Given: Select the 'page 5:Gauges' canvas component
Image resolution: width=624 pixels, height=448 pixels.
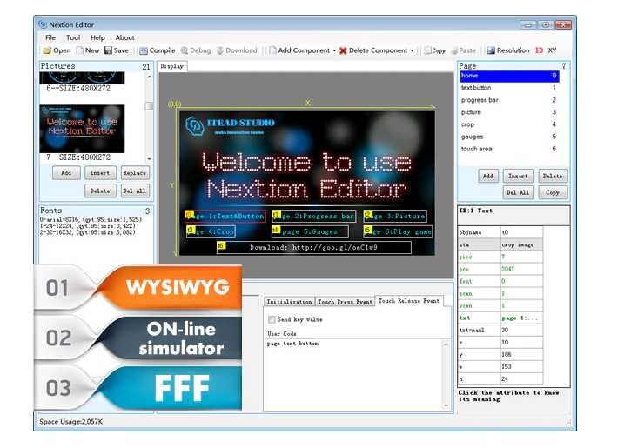Looking at the screenshot, I should 310,231.
